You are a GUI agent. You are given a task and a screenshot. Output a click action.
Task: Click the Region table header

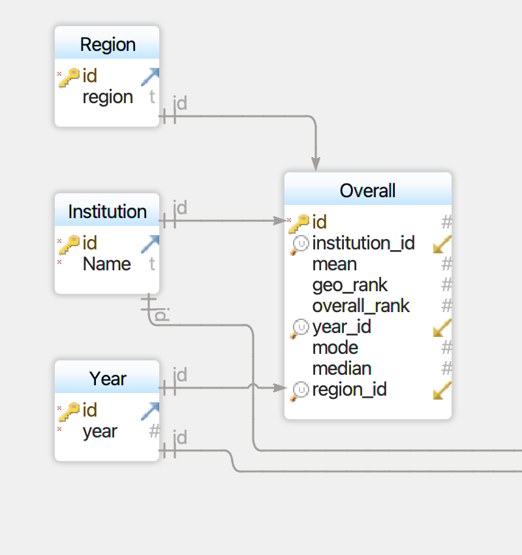coord(107,44)
